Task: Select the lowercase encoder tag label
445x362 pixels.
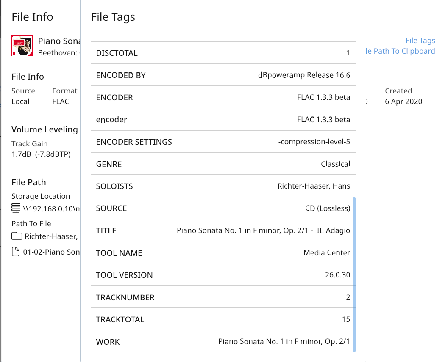Action: coord(111,120)
